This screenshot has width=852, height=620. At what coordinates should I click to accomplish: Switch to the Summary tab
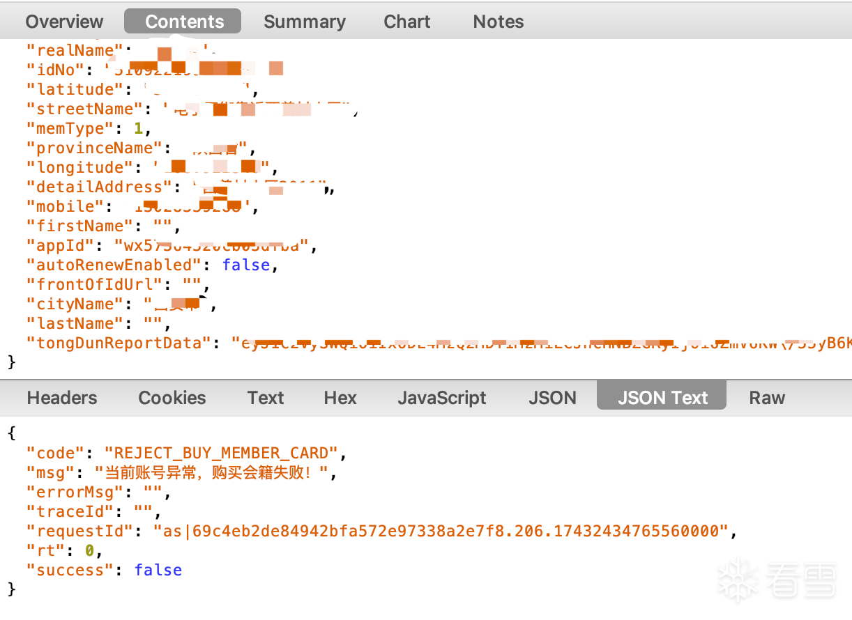pyautogui.click(x=304, y=22)
